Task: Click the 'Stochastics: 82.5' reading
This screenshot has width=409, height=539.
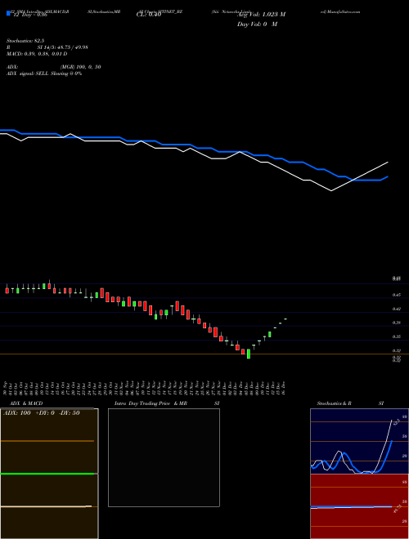Action: click(x=25, y=41)
